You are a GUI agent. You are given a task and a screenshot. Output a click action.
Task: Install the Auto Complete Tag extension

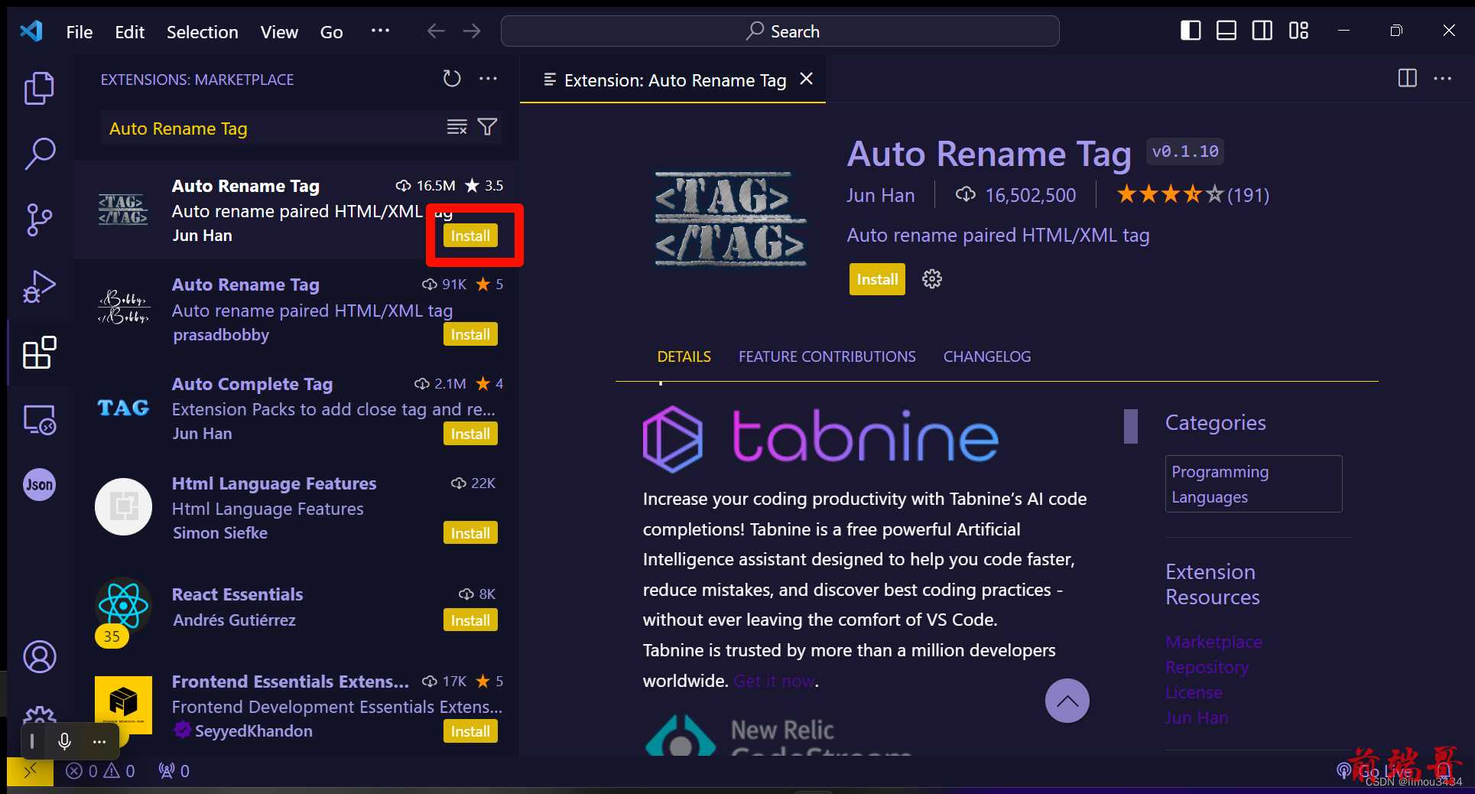(470, 434)
